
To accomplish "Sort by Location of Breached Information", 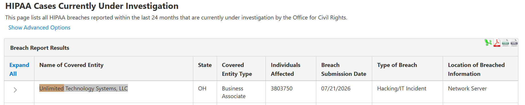I will pos(476,69).
